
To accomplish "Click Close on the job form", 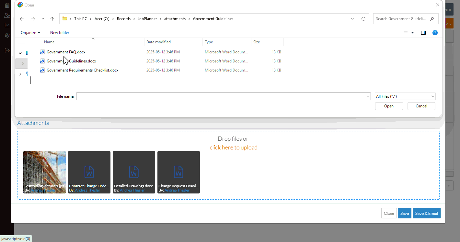I will click(x=389, y=213).
